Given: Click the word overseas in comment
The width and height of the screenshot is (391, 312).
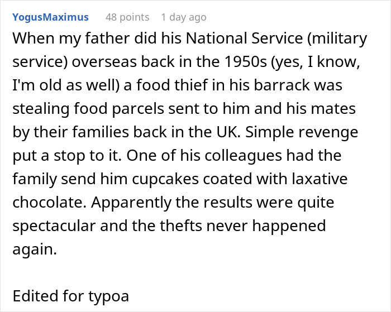Looking at the screenshot, I should coord(104,61).
